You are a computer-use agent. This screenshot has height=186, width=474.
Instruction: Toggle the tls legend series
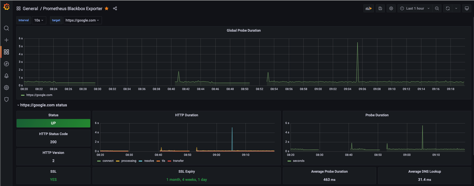coord(163,161)
